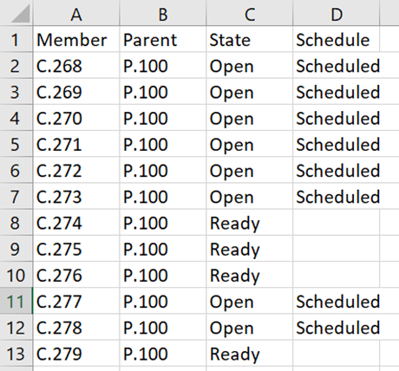
Task: Select empty Schedule cell in row 9
Action: coord(336,249)
